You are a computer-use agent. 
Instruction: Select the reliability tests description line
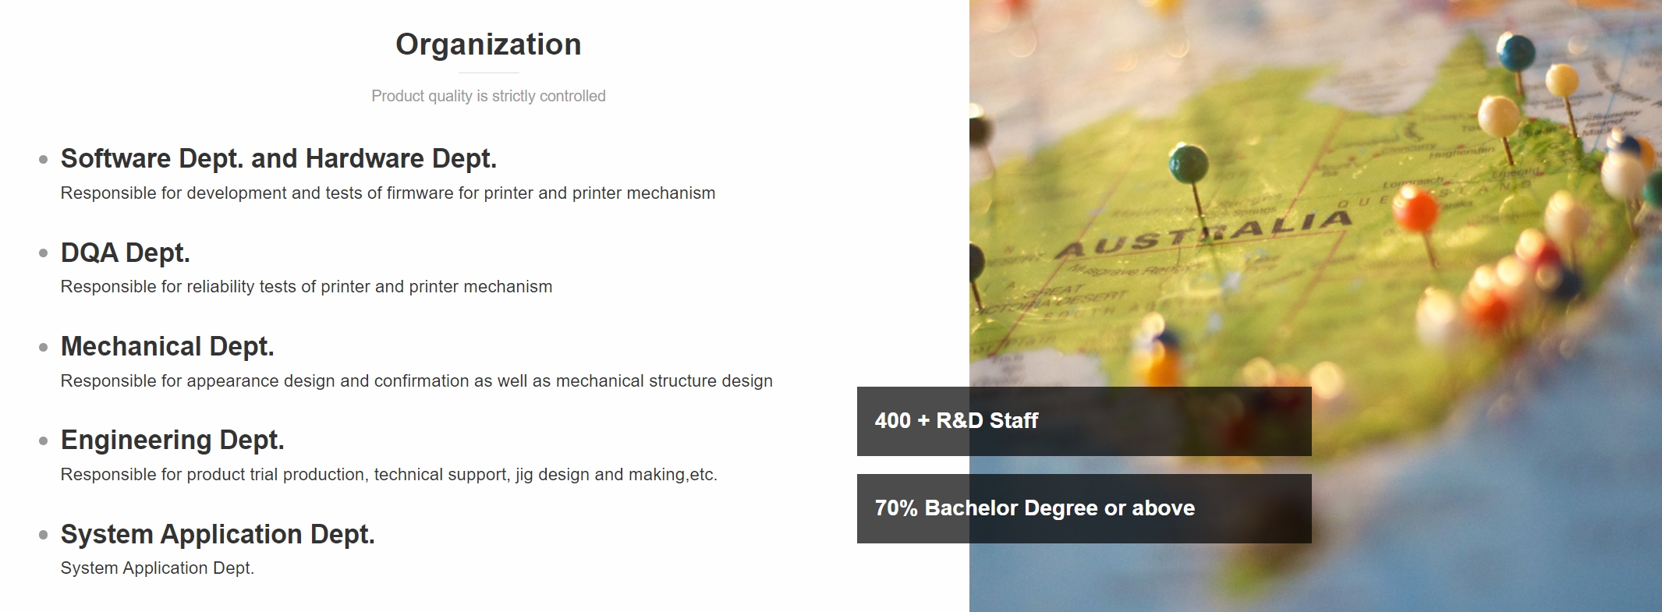tap(307, 286)
